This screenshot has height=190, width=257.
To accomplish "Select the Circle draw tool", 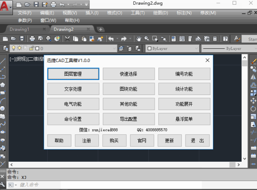I will [x=3, y=108].
